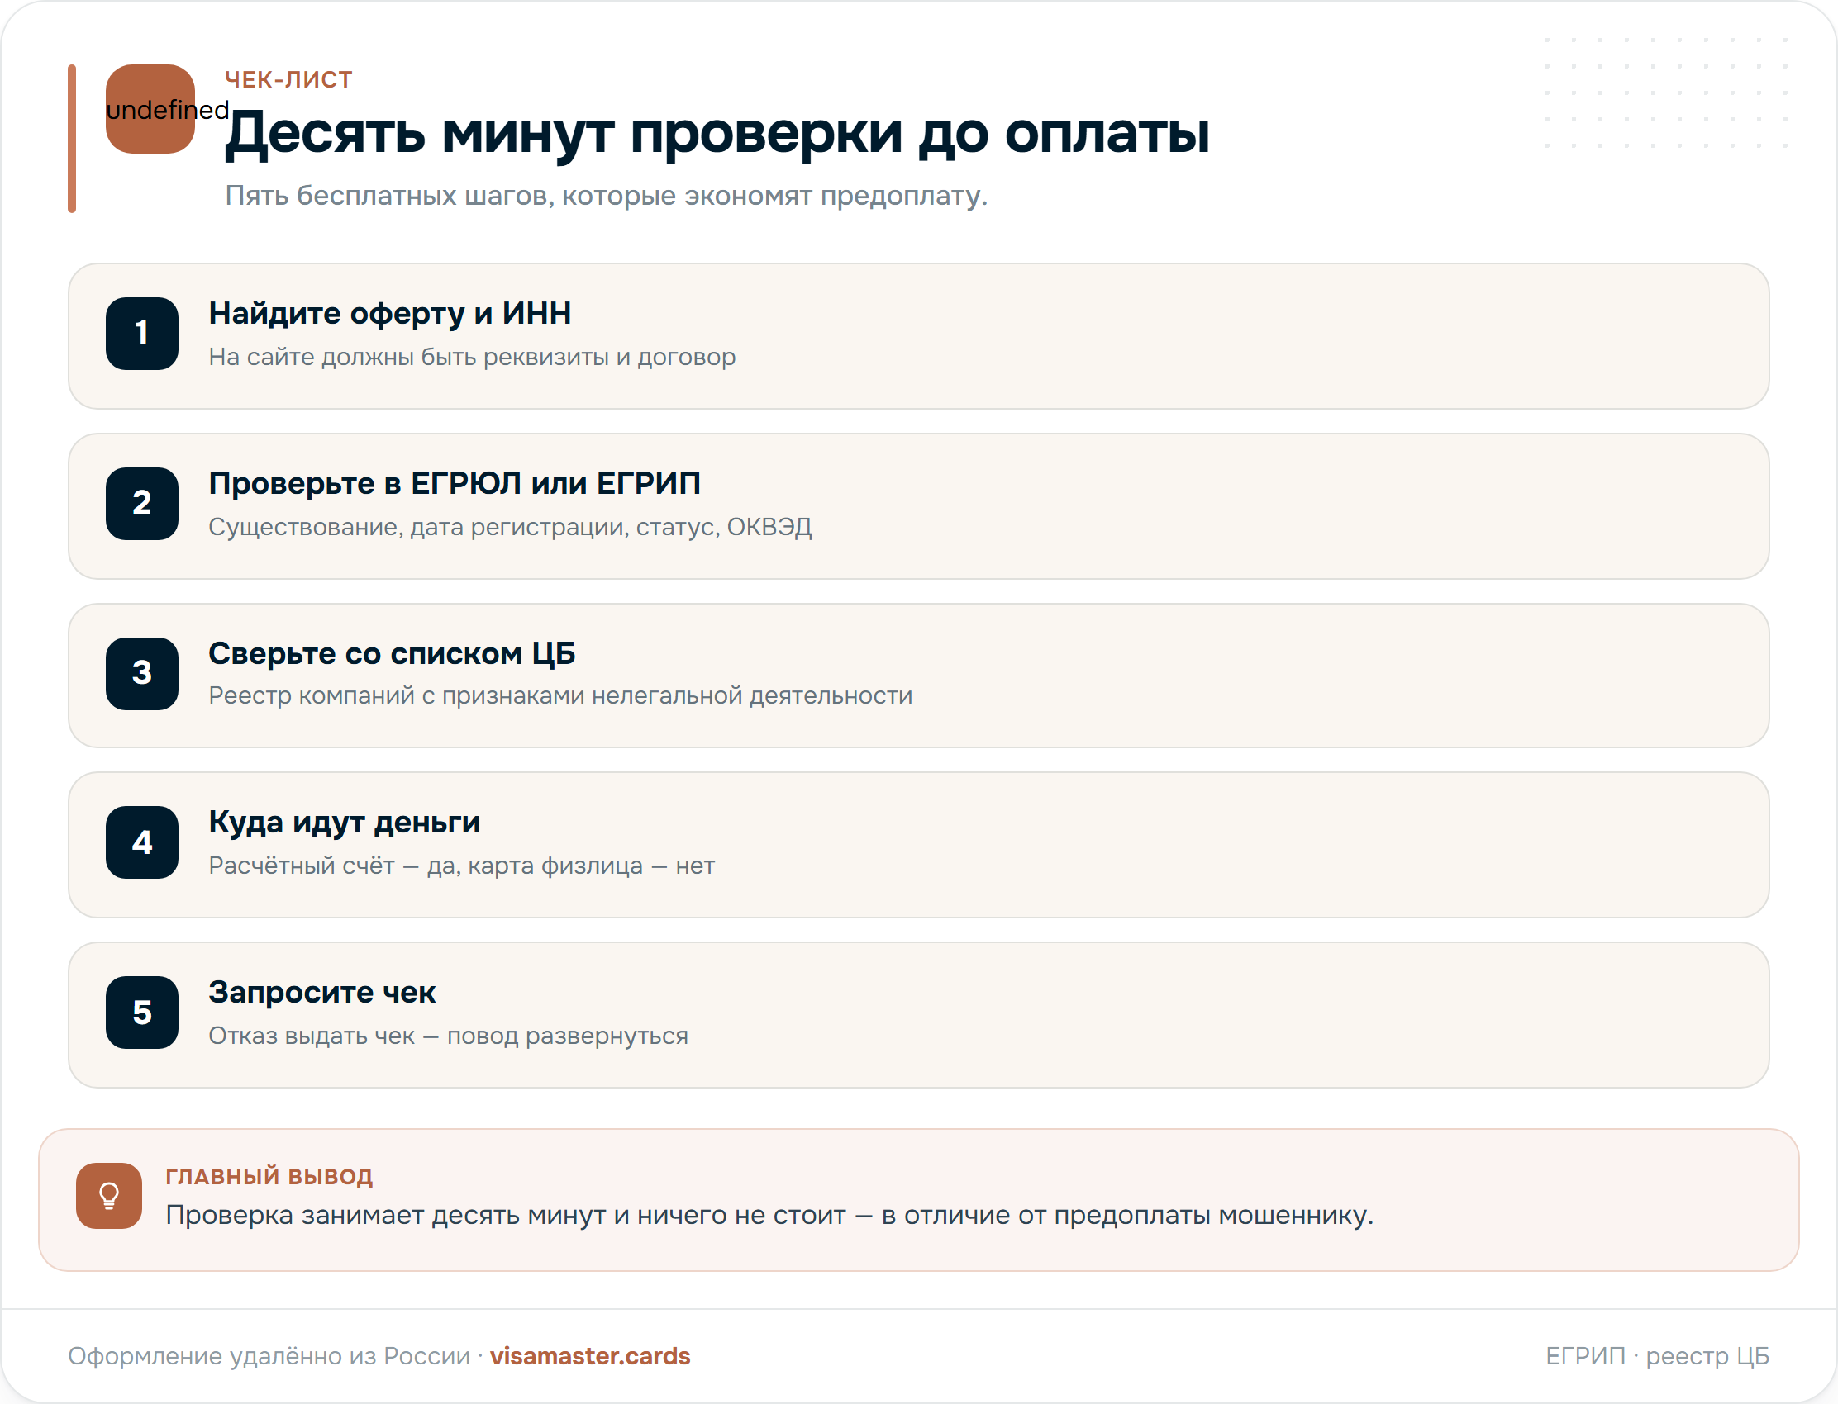Click 'Отказ выдать чек — повод развернуться'

448,1036
